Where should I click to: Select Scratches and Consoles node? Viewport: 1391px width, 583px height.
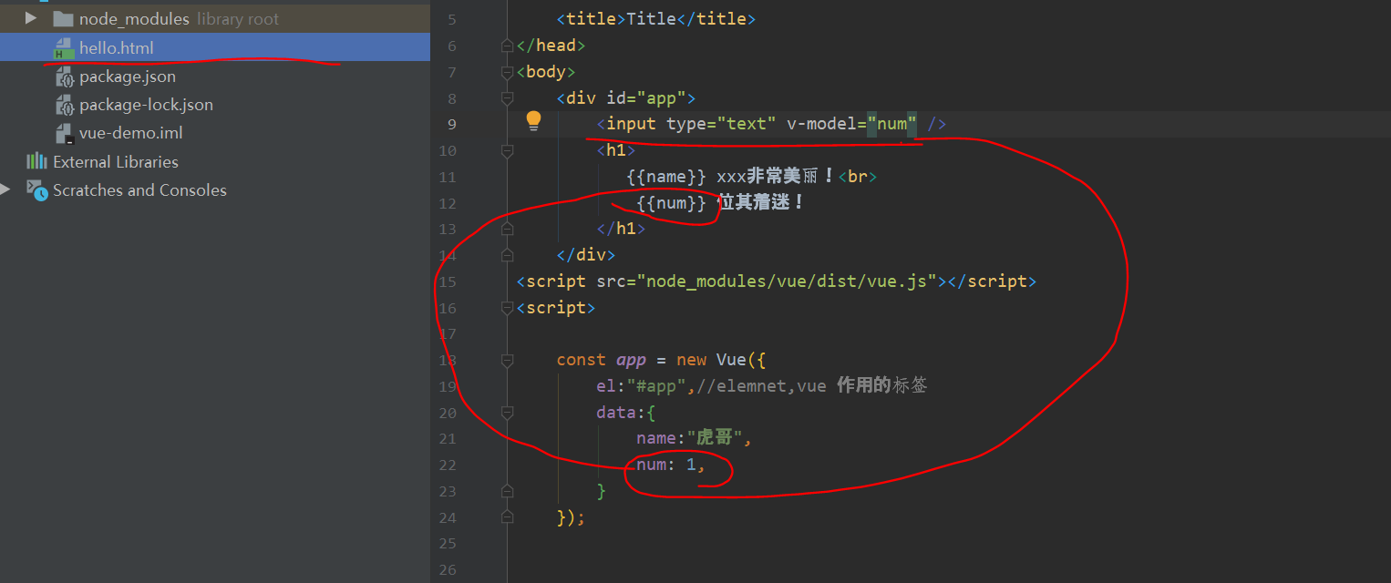click(139, 190)
